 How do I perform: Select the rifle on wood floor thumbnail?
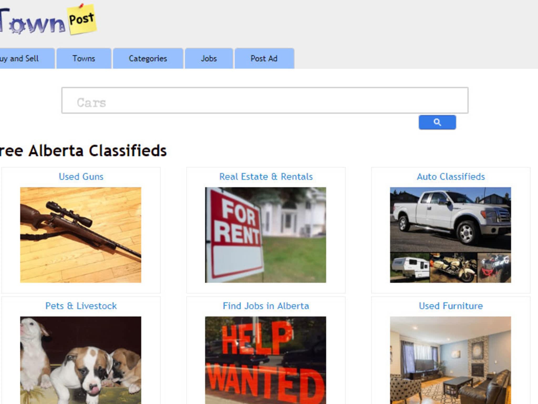coord(81,235)
